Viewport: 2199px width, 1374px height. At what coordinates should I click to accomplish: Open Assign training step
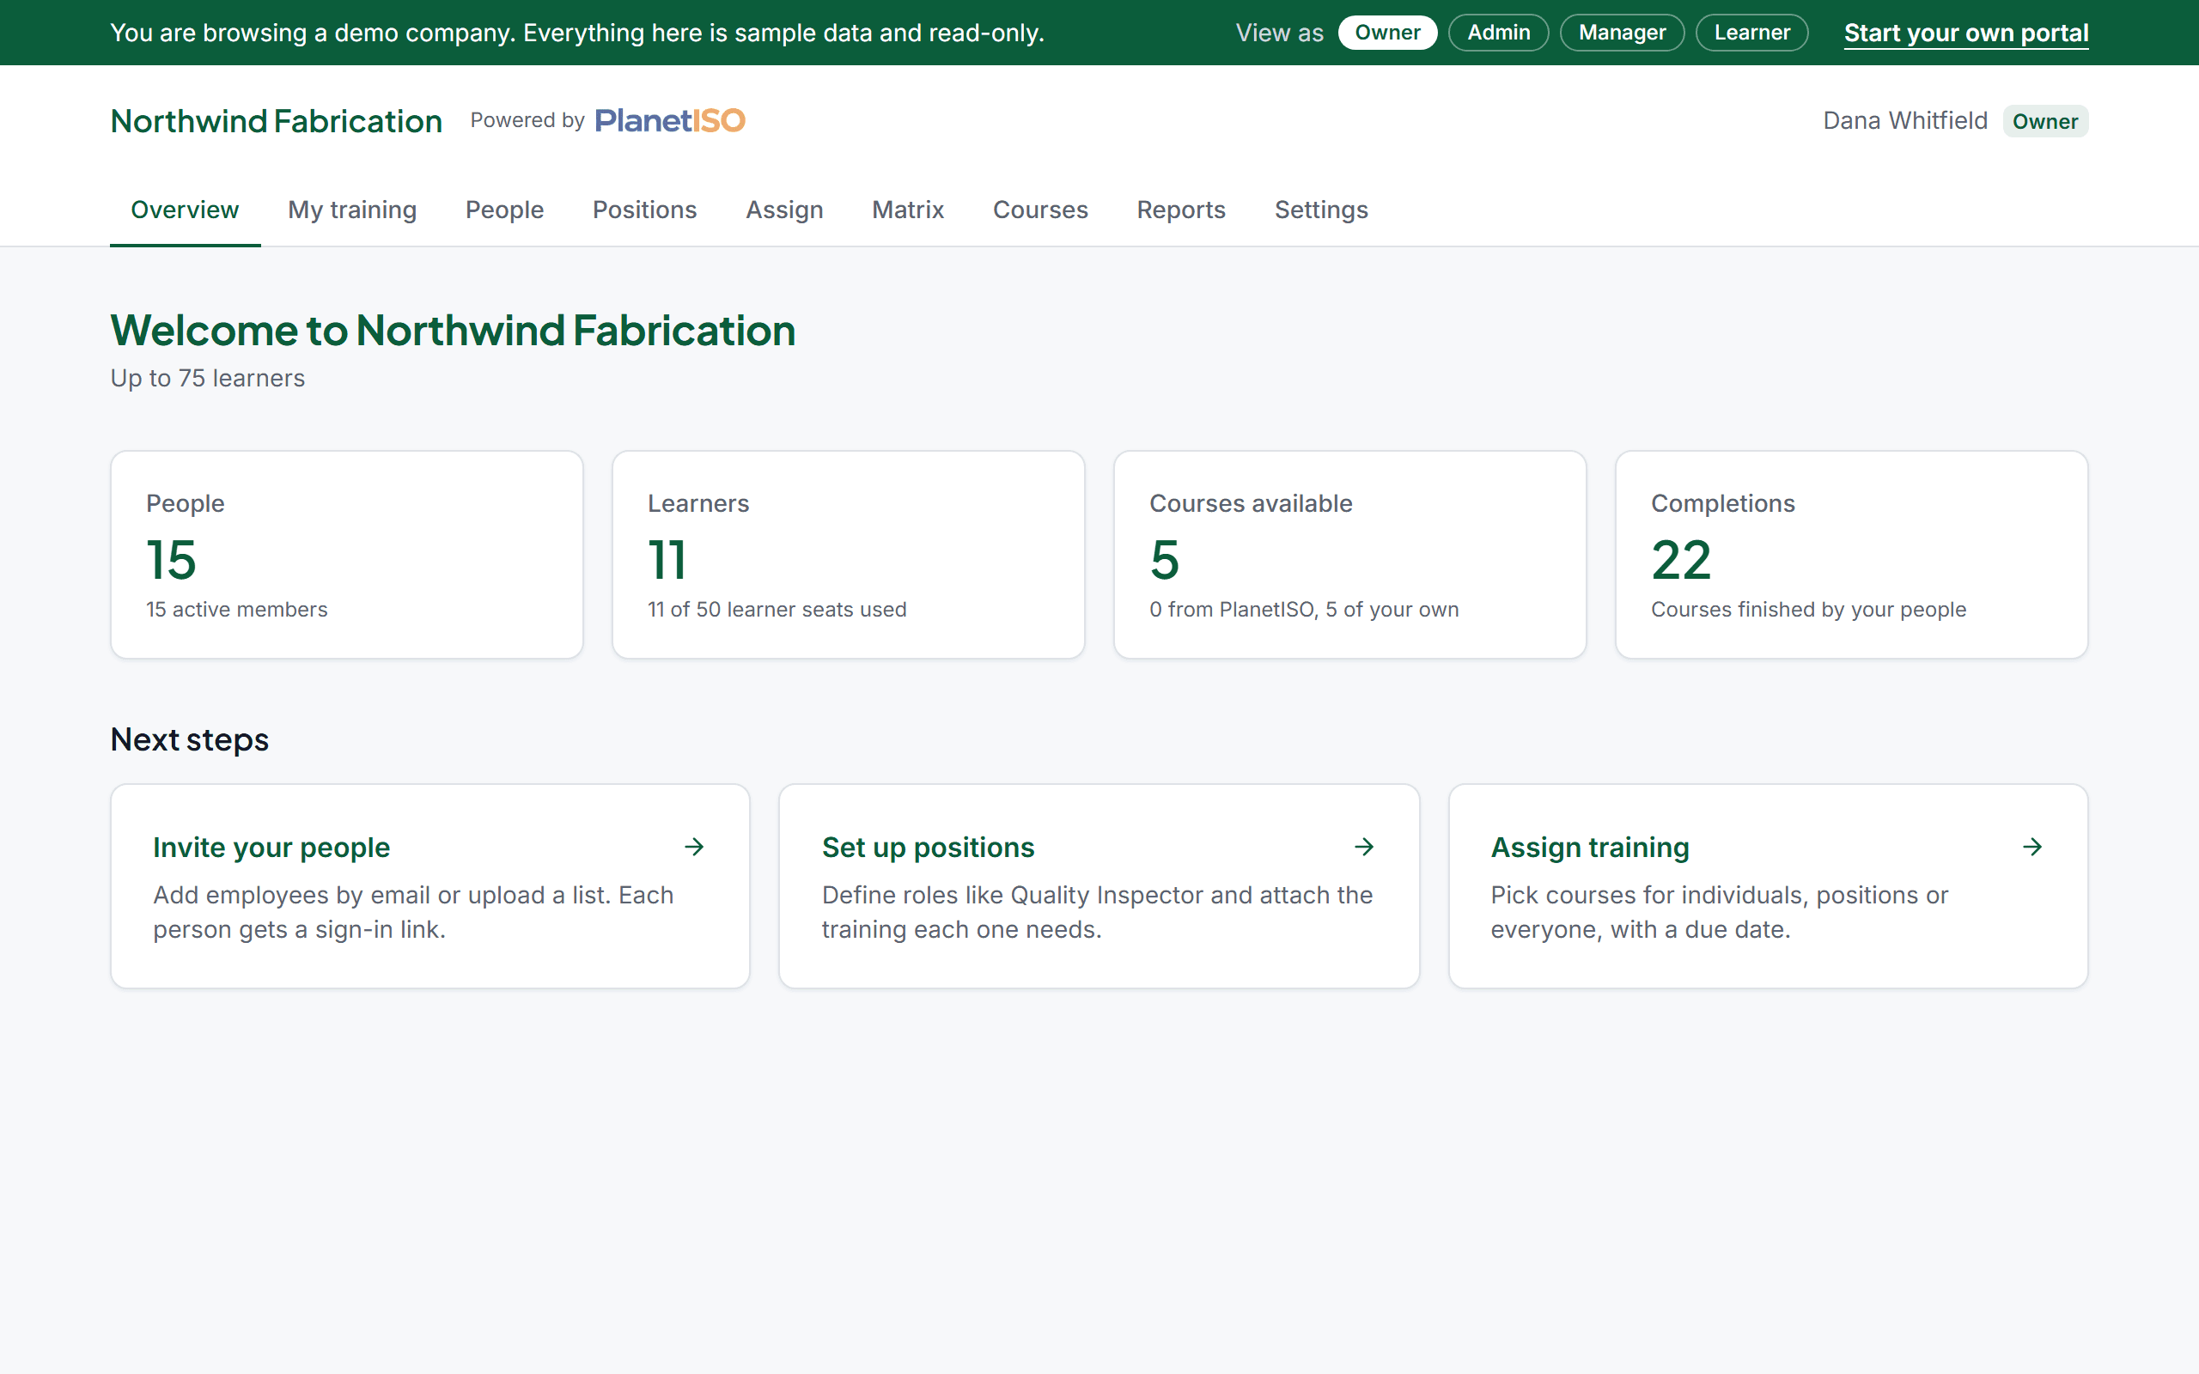coord(1769,886)
